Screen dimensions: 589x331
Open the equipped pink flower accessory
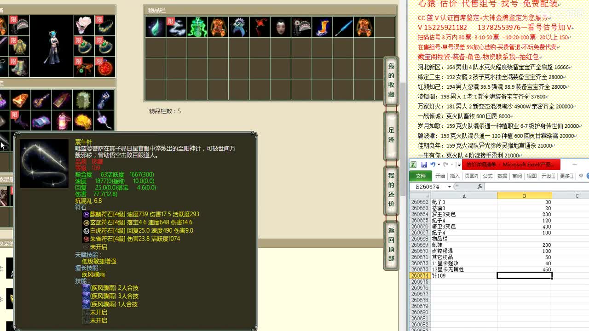point(84,25)
